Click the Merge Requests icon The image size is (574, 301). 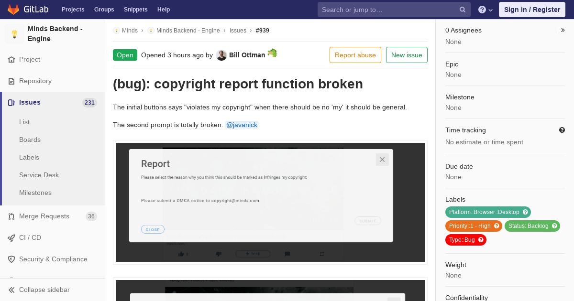(11, 216)
